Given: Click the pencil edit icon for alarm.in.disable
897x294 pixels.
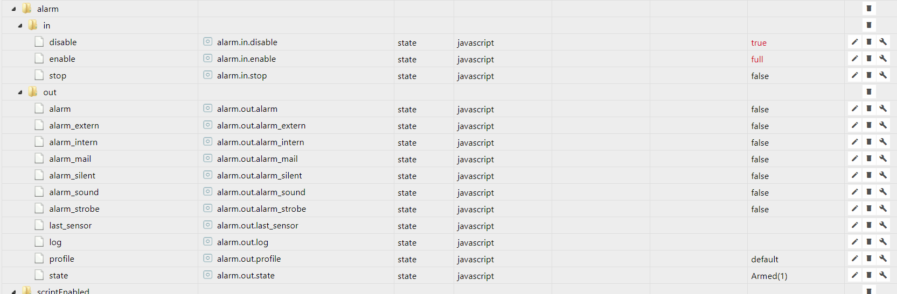Looking at the screenshot, I should [x=854, y=42].
